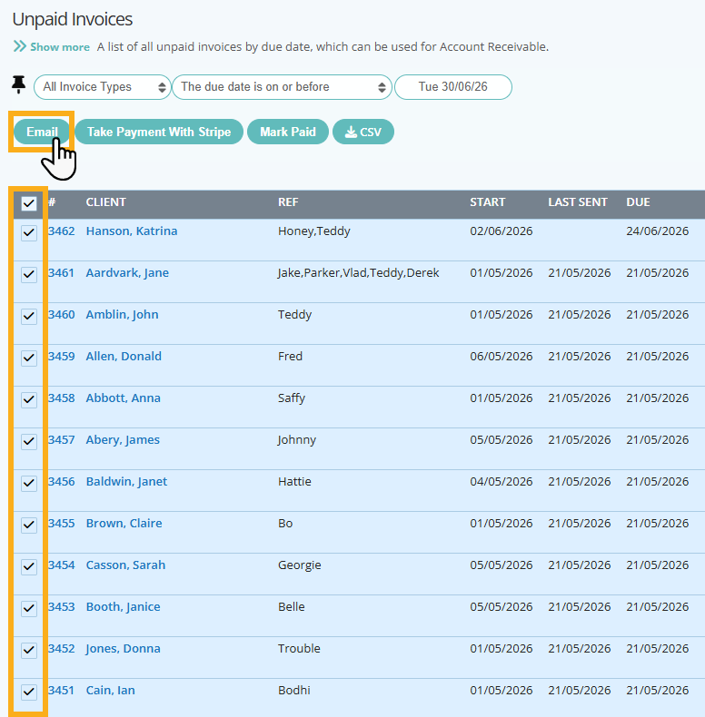Click the start date 04/05/2026
This screenshot has height=717, width=705.
[501, 482]
